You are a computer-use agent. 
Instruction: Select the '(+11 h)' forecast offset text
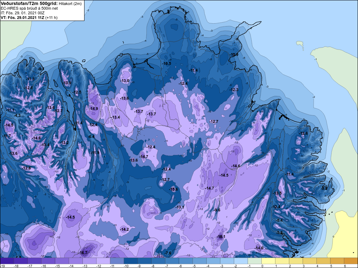coord(51,18)
